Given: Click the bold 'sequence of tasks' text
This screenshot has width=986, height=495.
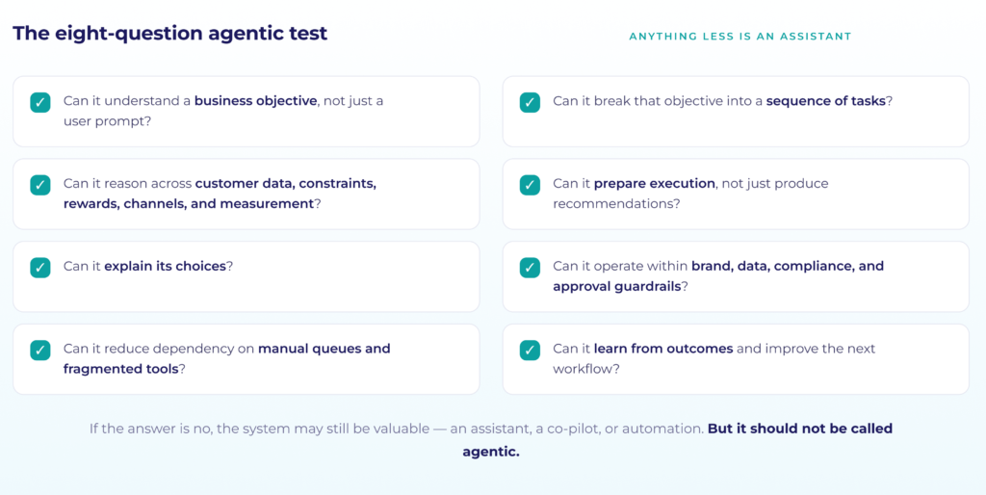Looking at the screenshot, I should [x=825, y=100].
